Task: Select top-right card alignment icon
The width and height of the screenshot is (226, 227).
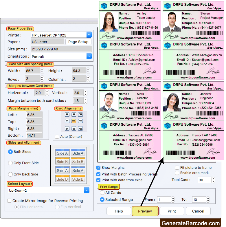Action: tap(80, 115)
